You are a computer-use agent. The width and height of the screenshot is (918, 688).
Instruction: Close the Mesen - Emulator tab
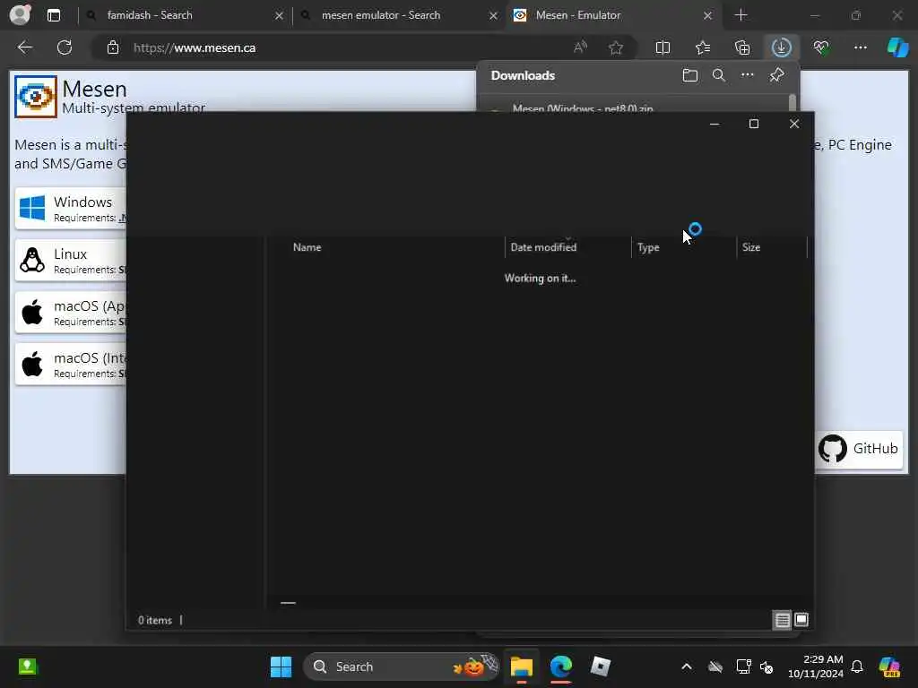point(708,16)
